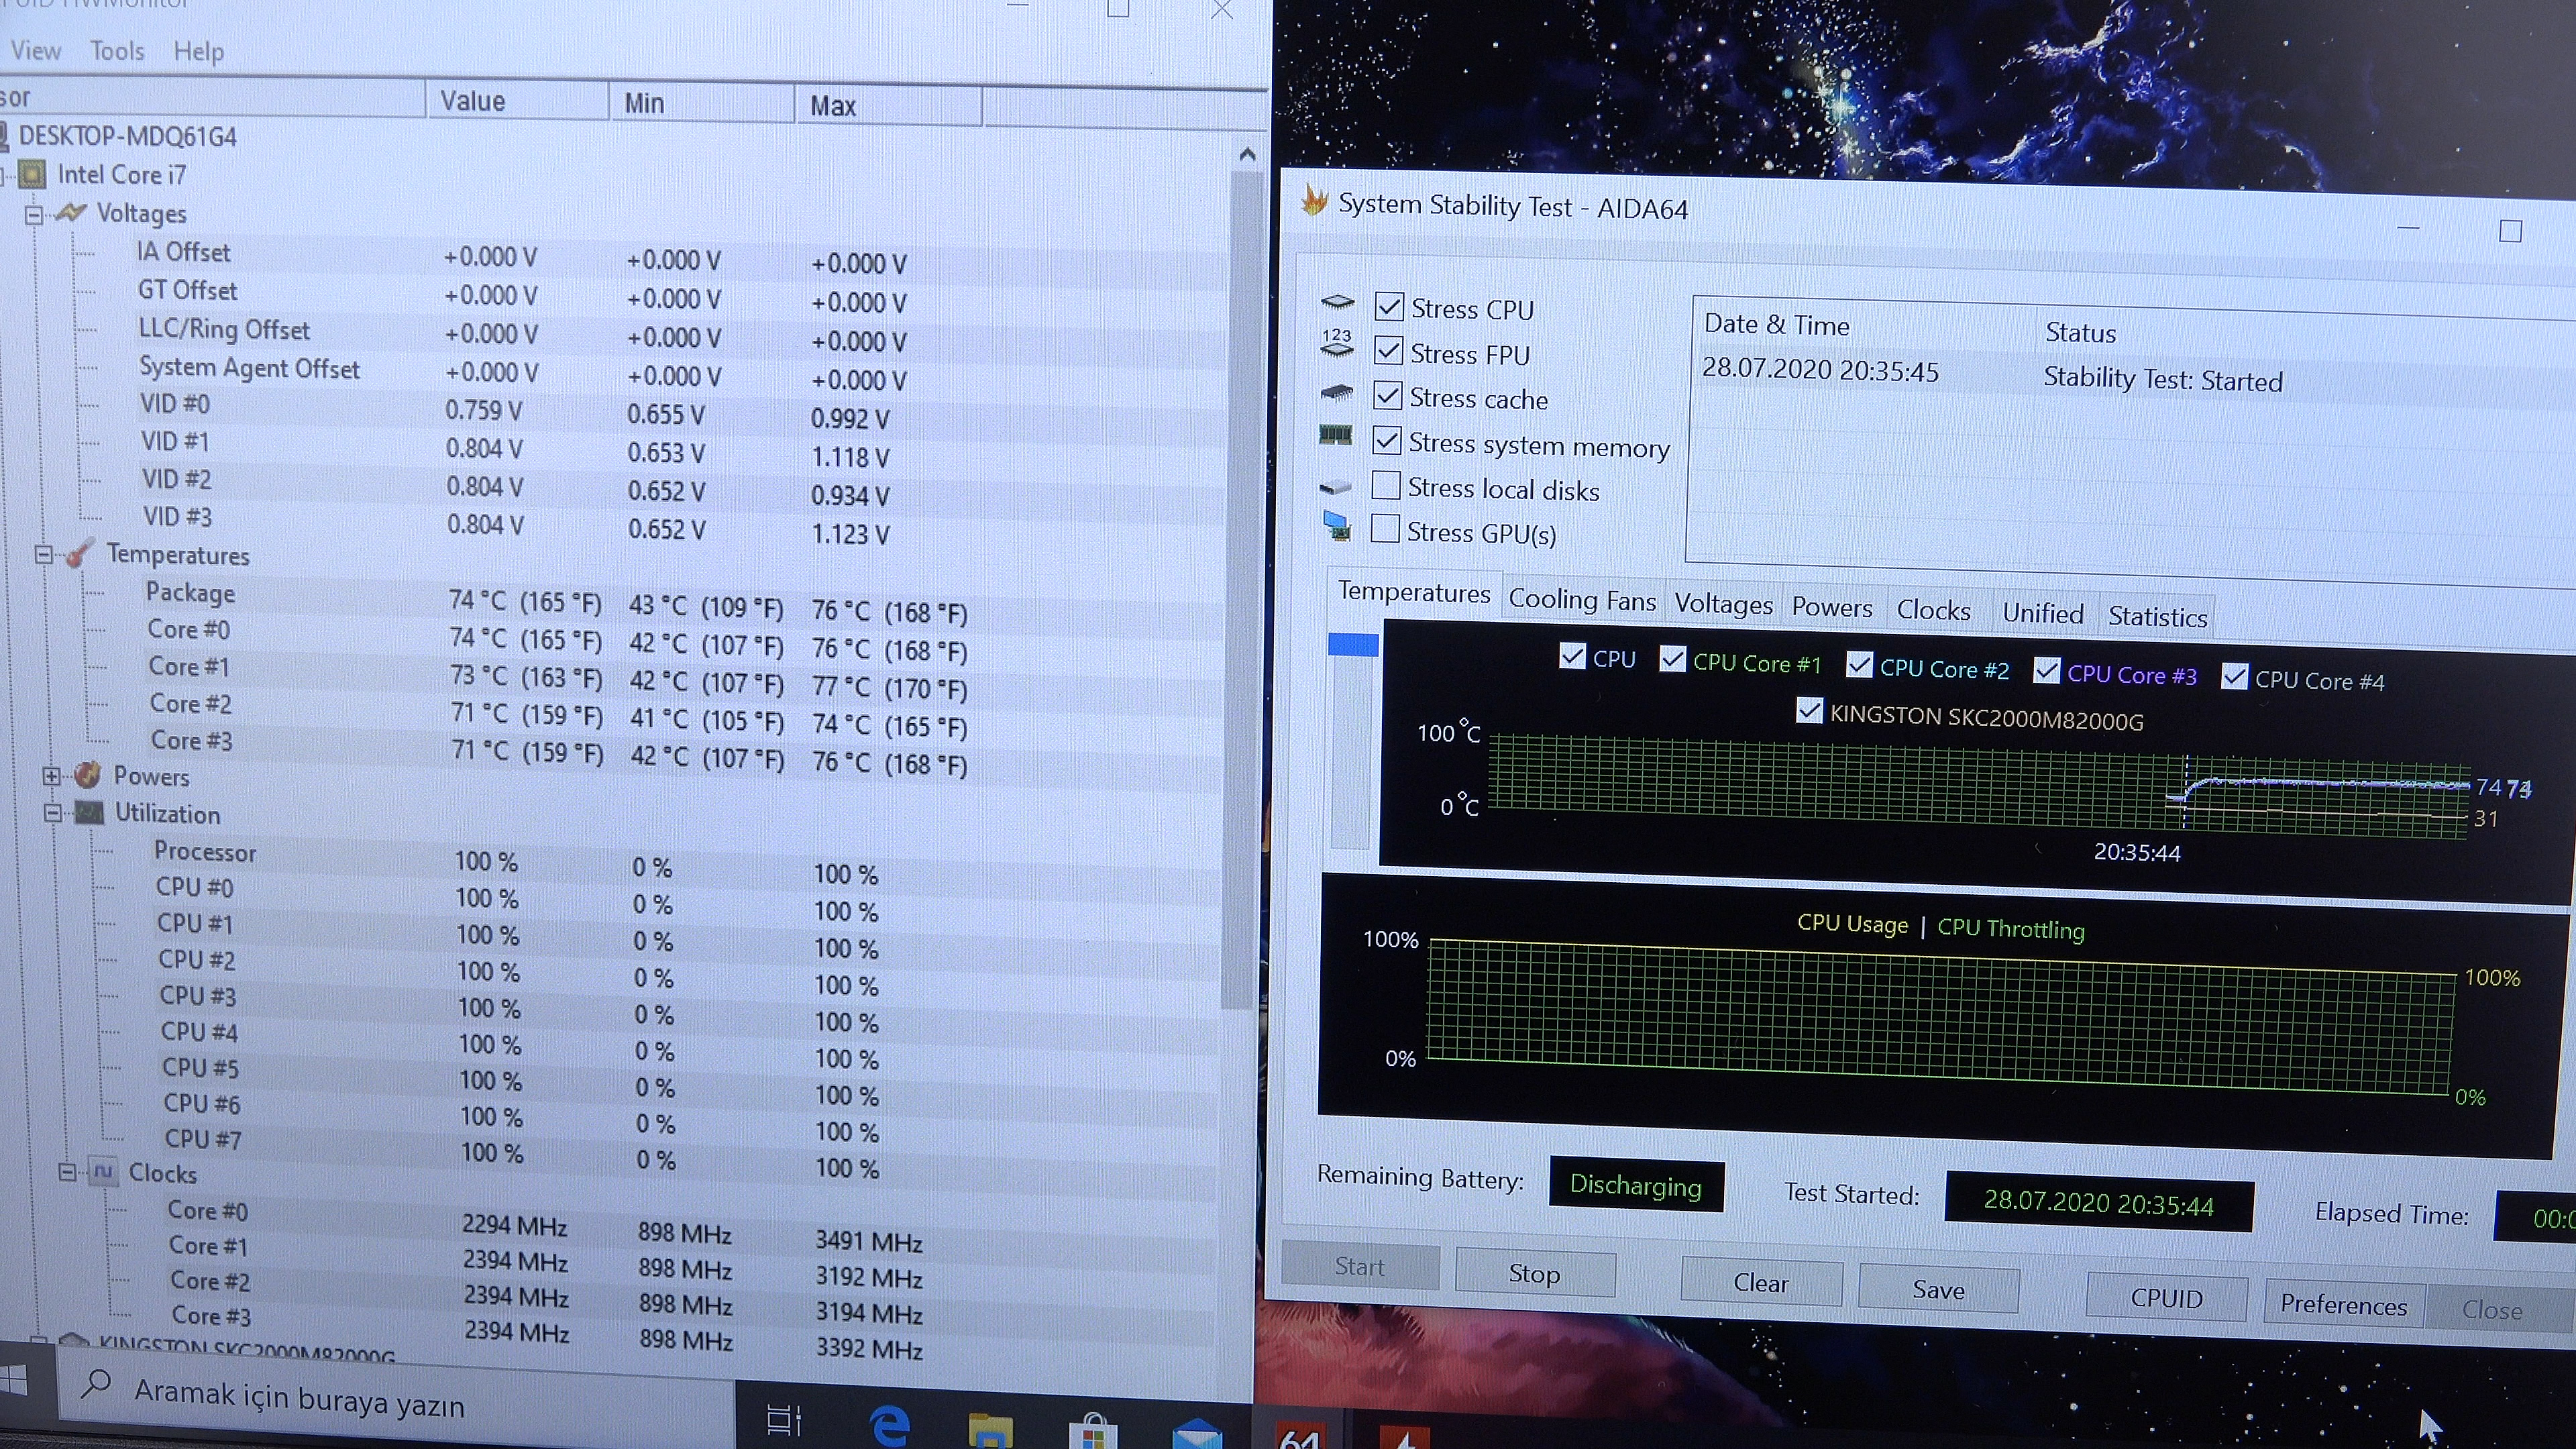Uncheck the Stress system memory checkbox

[x=1386, y=440]
